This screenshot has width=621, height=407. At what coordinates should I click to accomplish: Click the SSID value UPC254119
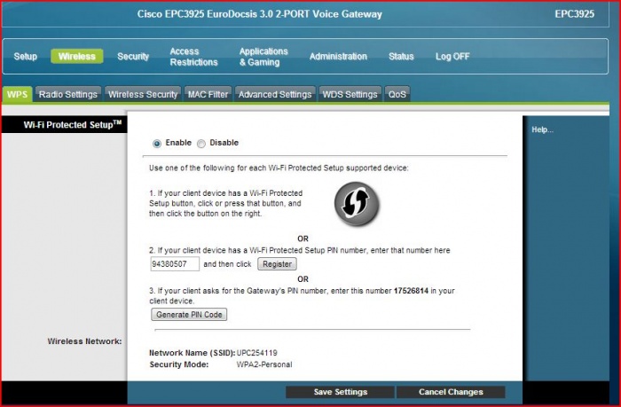256,353
